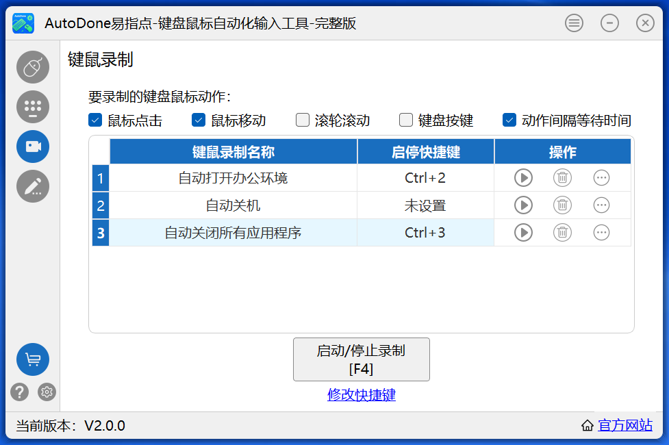Click the Ctrl+2 hotkey cell
The height and width of the screenshot is (445, 669).
pos(426,178)
